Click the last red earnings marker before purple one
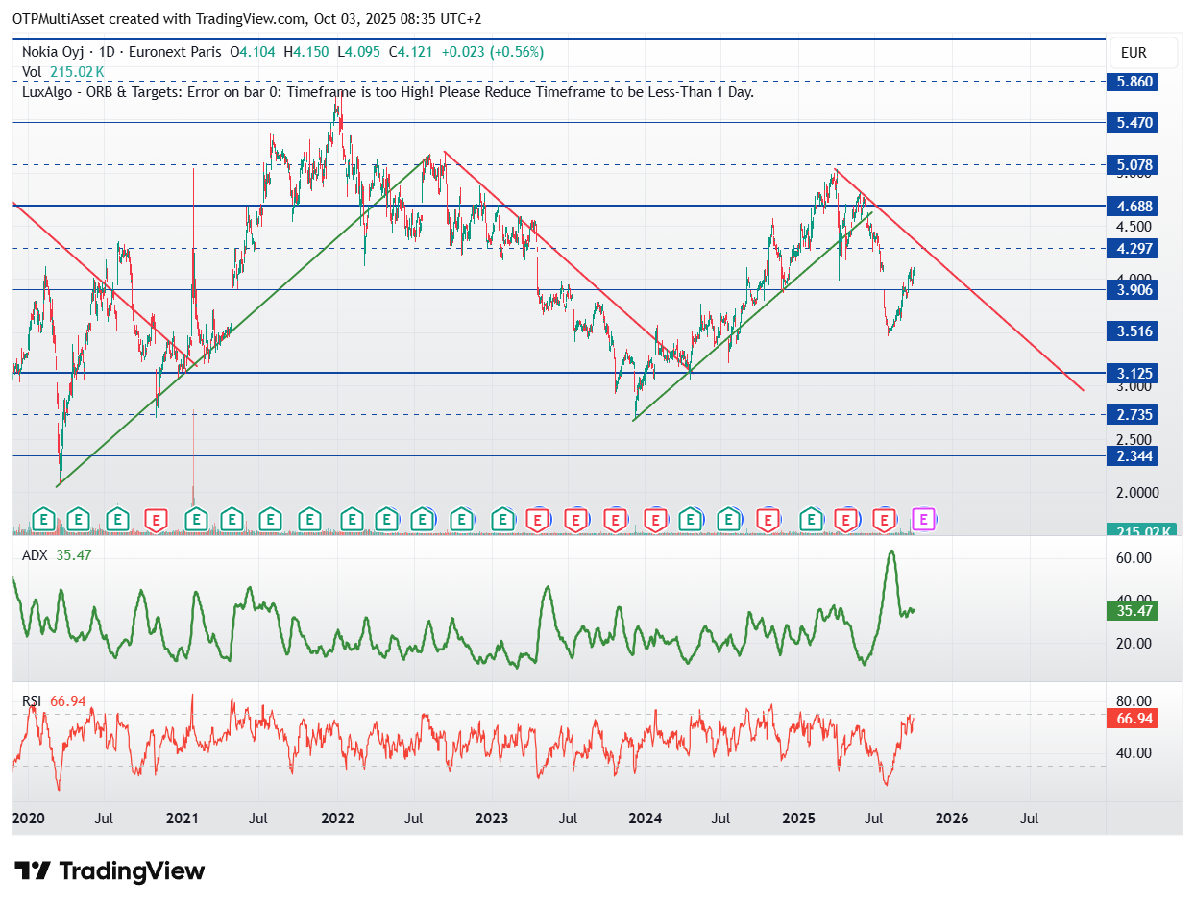The width and height of the screenshot is (1195, 907). (x=885, y=520)
